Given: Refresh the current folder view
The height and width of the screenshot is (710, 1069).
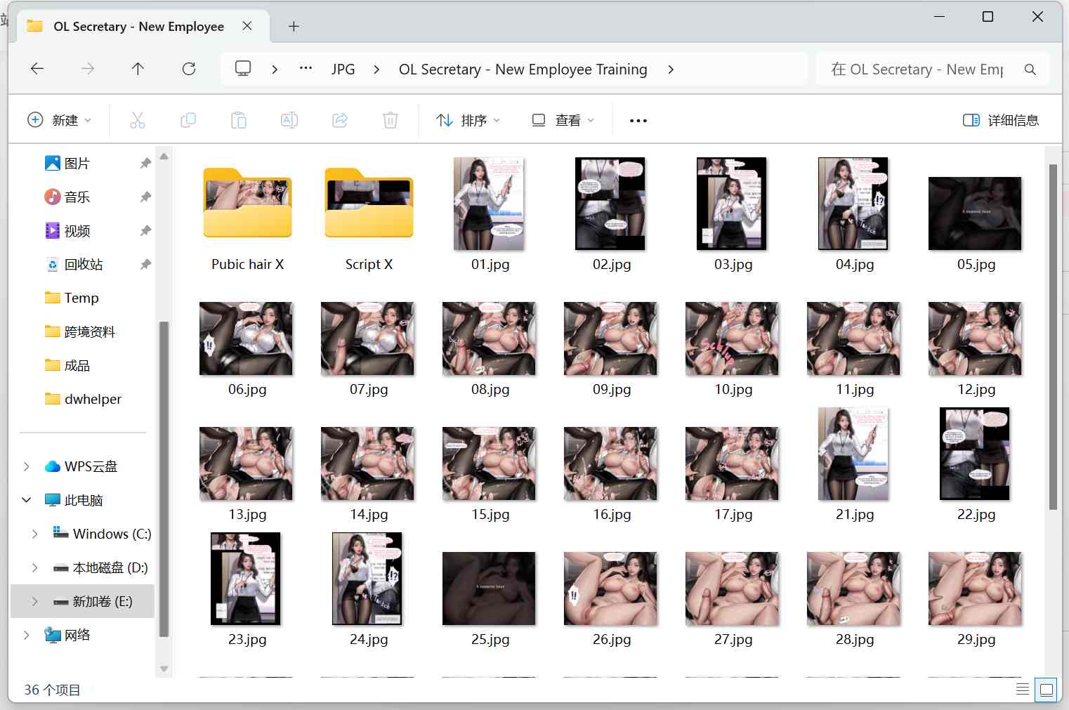Looking at the screenshot, I should click(x=189, y=69).
